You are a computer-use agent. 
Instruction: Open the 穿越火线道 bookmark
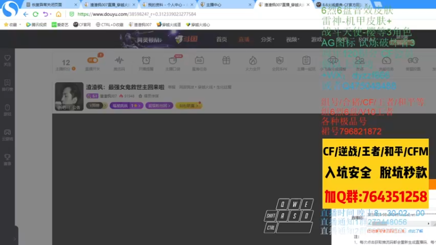coord(168,24)
